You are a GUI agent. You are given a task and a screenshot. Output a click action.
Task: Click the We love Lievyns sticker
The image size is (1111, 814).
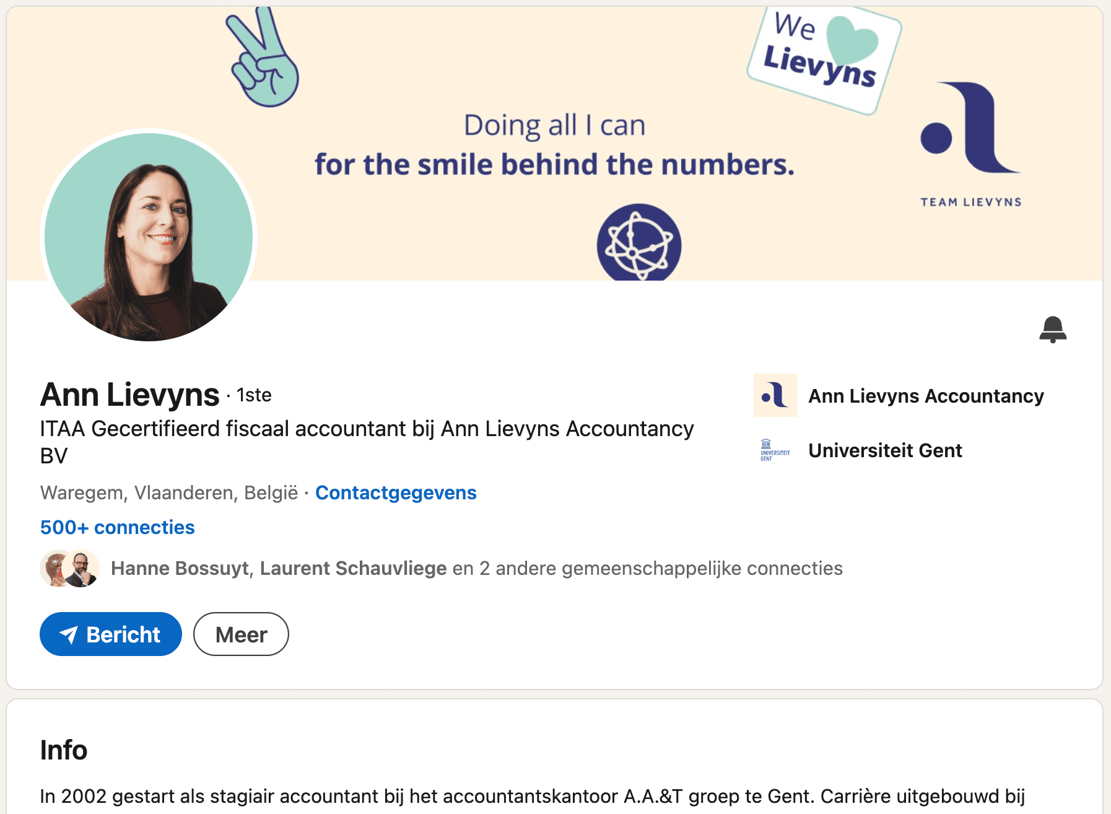[x=824, y=59]
